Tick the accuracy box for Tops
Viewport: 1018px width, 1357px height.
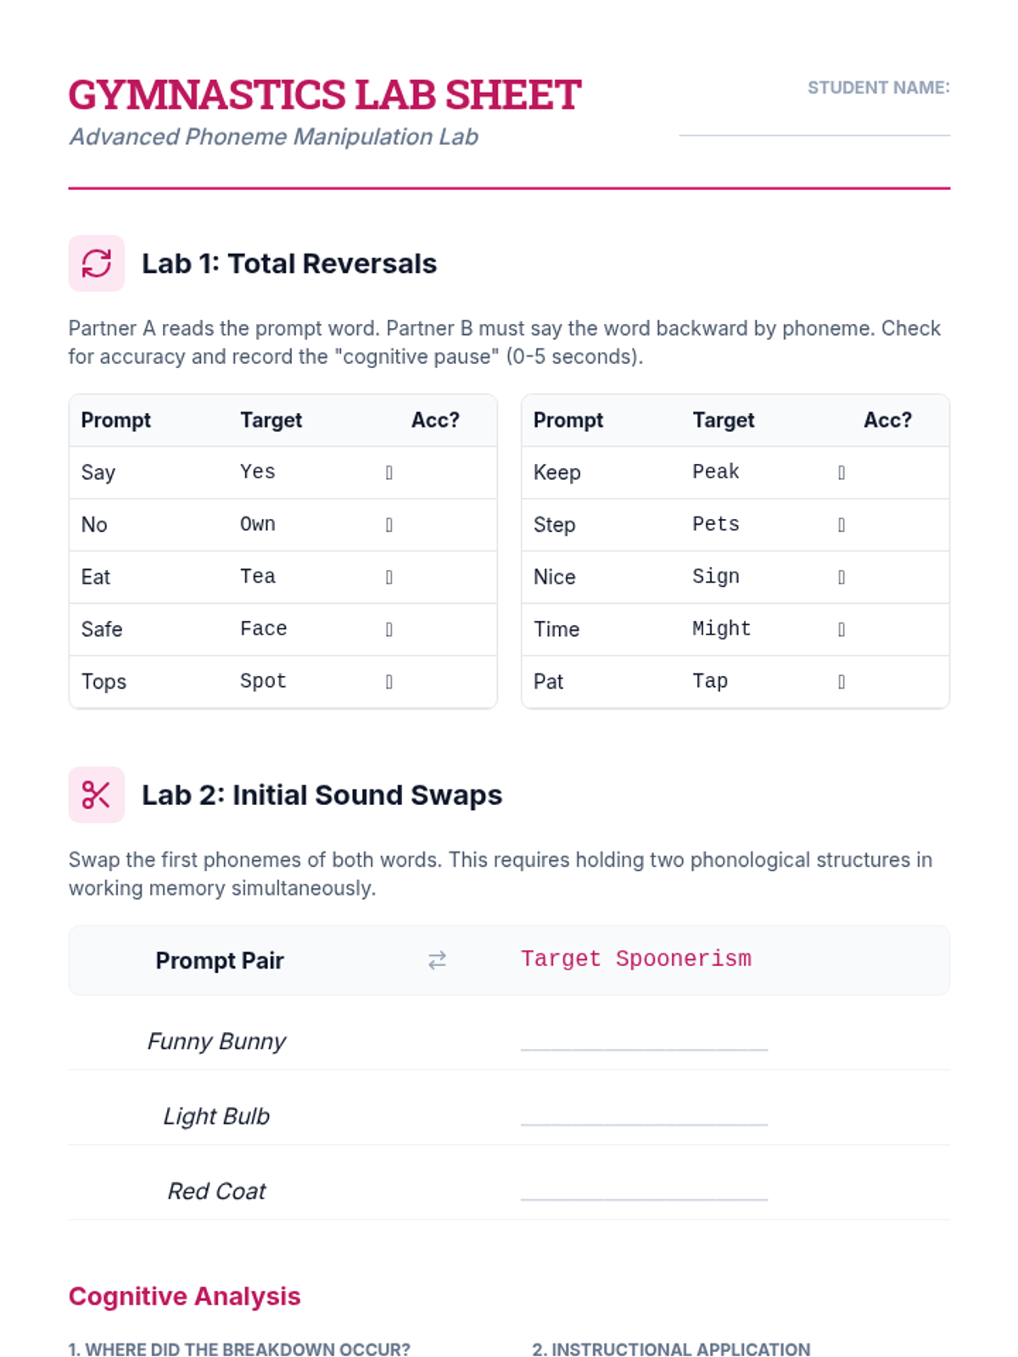tap(389, 682)
